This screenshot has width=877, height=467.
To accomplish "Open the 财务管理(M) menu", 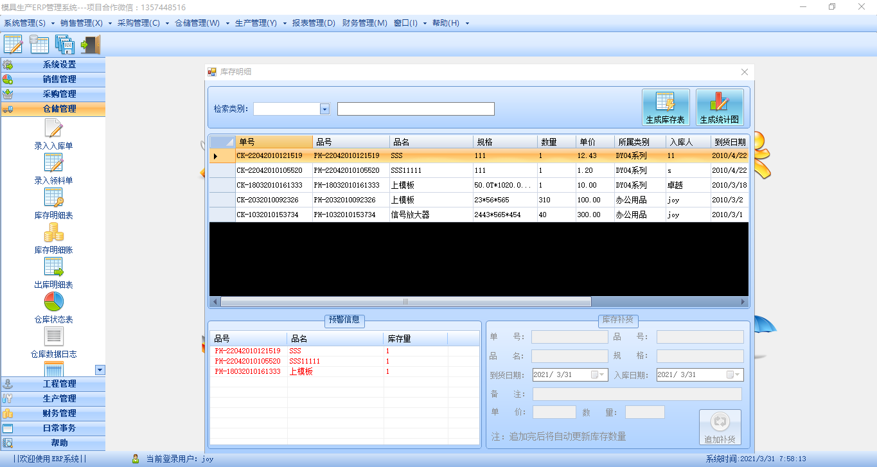I will tap(365, 23).
